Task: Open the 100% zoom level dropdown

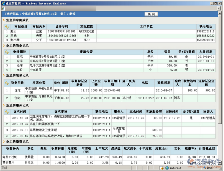Action: [x=216, y=168]
